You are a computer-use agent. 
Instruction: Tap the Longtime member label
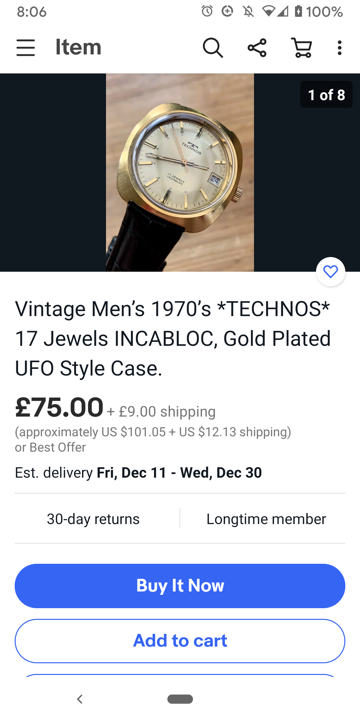coord(266,519)
